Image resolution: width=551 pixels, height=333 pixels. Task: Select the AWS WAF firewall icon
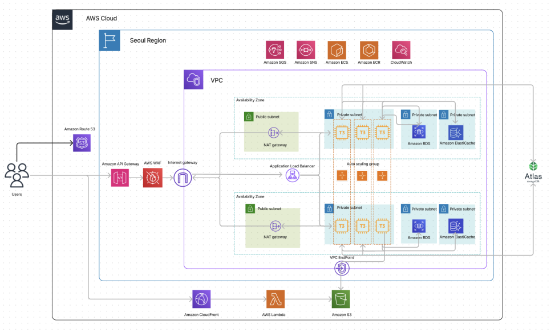point(152,178)
